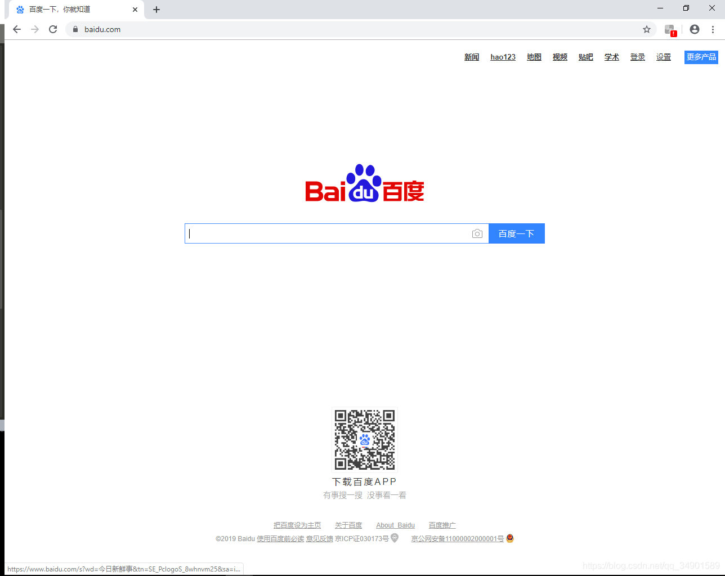The width and height of the screenshot is (725, 576).
Task: Open the 地图 maps link
Action: (534, 57)
